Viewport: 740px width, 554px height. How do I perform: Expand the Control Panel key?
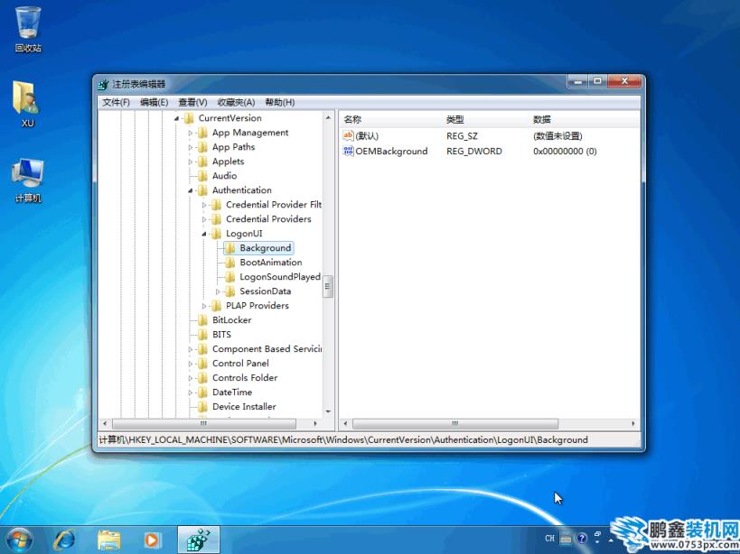coord(191,364)
